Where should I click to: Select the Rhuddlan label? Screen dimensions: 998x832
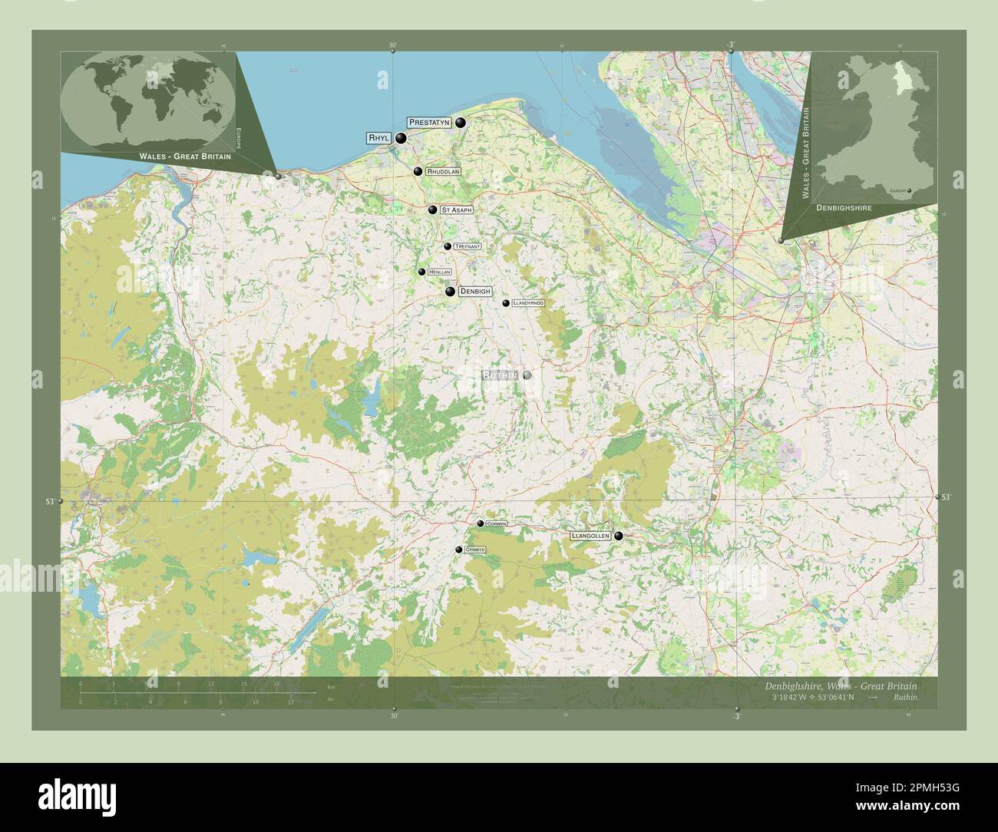444,172
